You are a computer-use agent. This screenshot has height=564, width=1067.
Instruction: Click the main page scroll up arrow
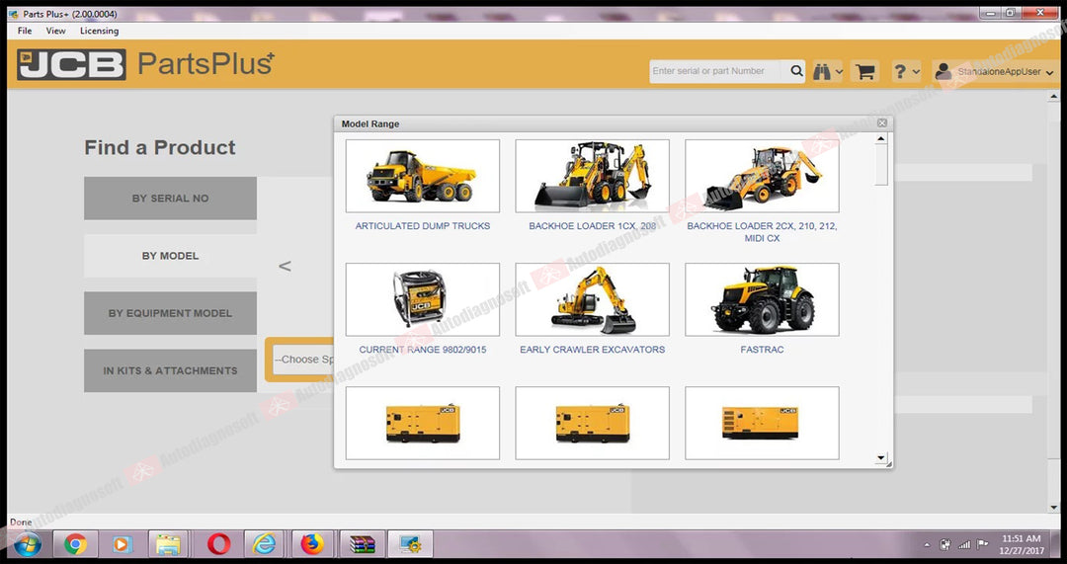click(1054, 97)
